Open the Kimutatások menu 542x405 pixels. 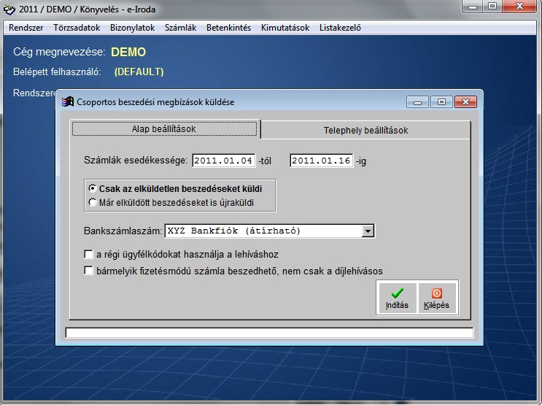click(x=285, y=28)
